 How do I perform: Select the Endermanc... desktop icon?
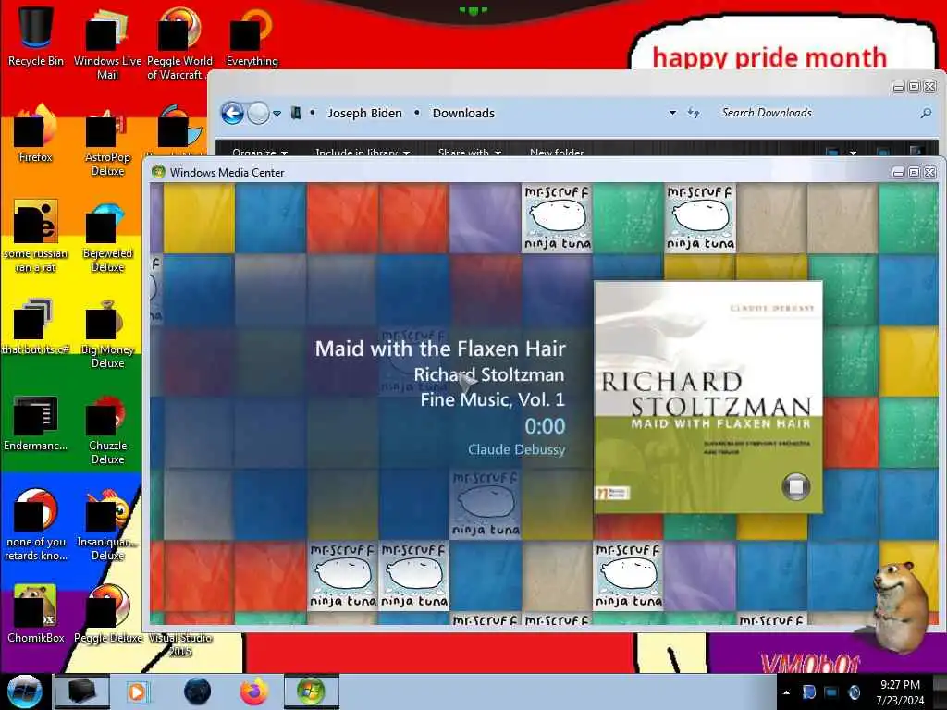point(36,422)
